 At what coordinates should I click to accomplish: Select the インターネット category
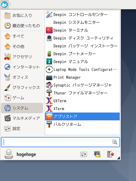click(22, 67)
